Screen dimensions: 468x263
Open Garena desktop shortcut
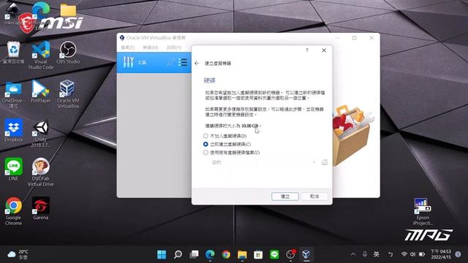[x=41, y=208]
